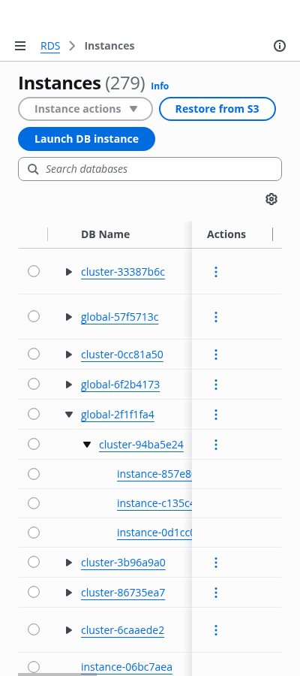
Task: Open actions menu for cluster-94ba5e24
Action: click(216, 445)
